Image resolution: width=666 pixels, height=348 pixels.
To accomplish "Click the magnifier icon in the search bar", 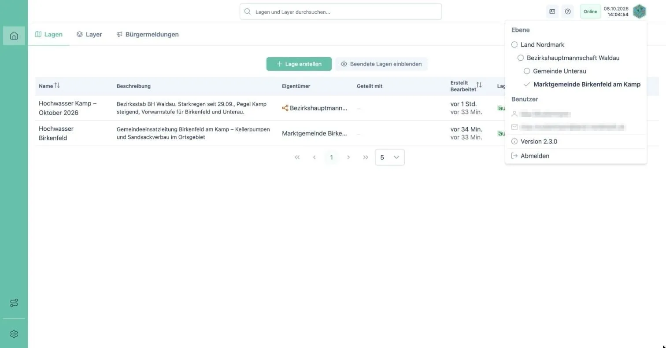I will (x=248, y=12).
